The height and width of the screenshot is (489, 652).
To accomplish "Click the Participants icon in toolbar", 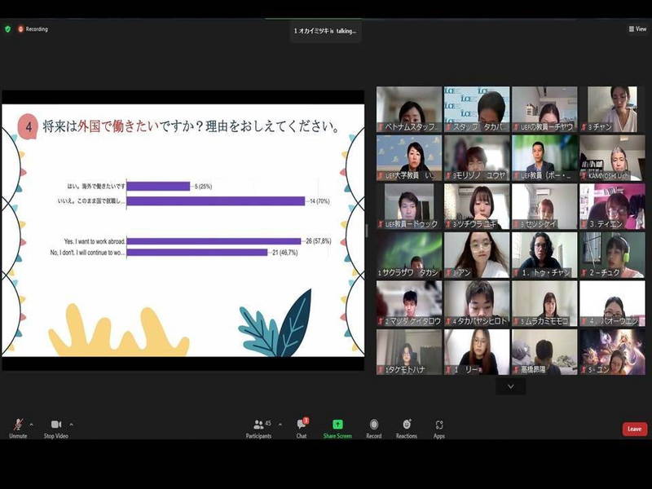I will [258, 425].
